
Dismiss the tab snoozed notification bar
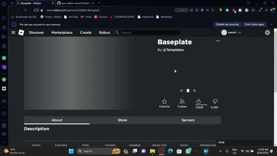[272, 24]
